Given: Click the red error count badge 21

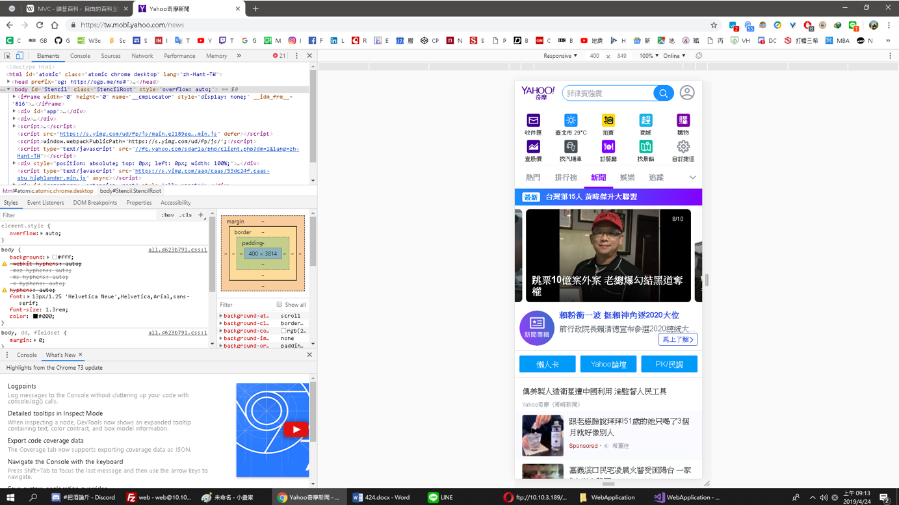Looking at the screenshot, I should point(280,56).
